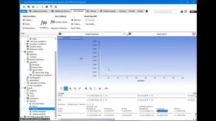Open the view projection dropdown in graphics toolbar
Screen dimensions: 216x121
pos(106,88)
